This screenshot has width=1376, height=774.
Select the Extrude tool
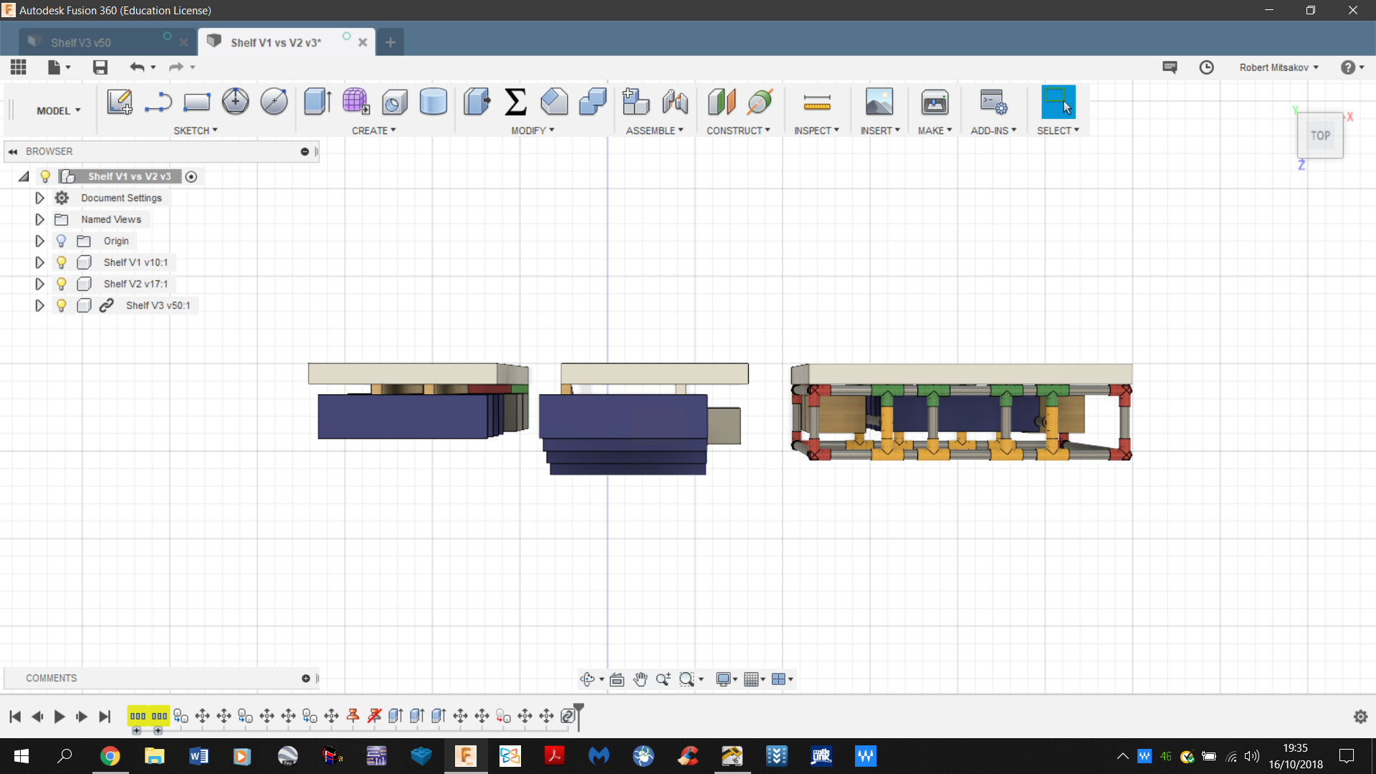click(x=317, y=102)
